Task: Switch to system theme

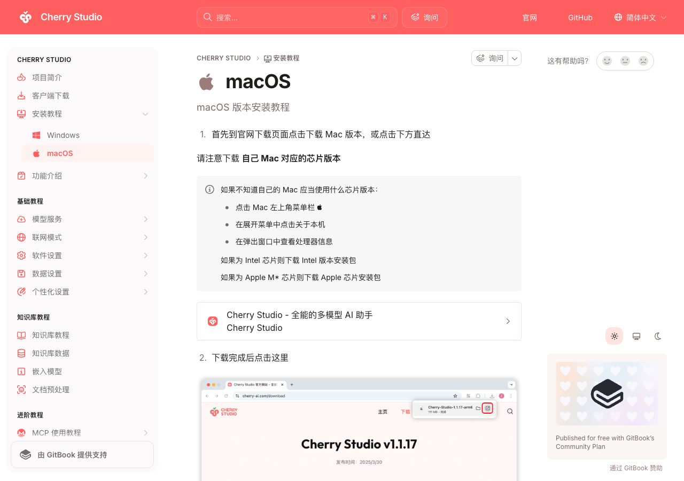Action: [x=636, y=336]
